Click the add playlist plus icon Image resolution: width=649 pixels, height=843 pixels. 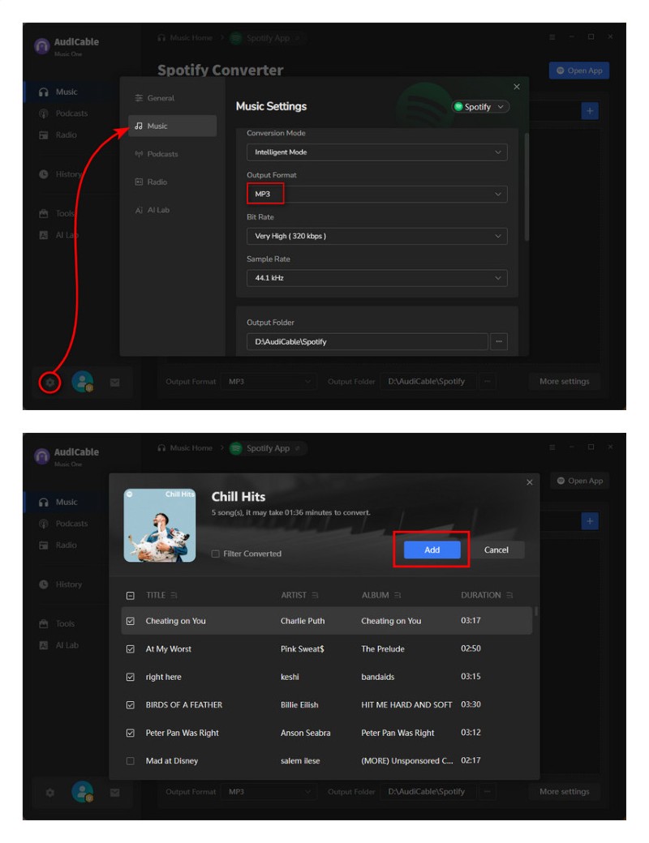click(x=590, y=110)
